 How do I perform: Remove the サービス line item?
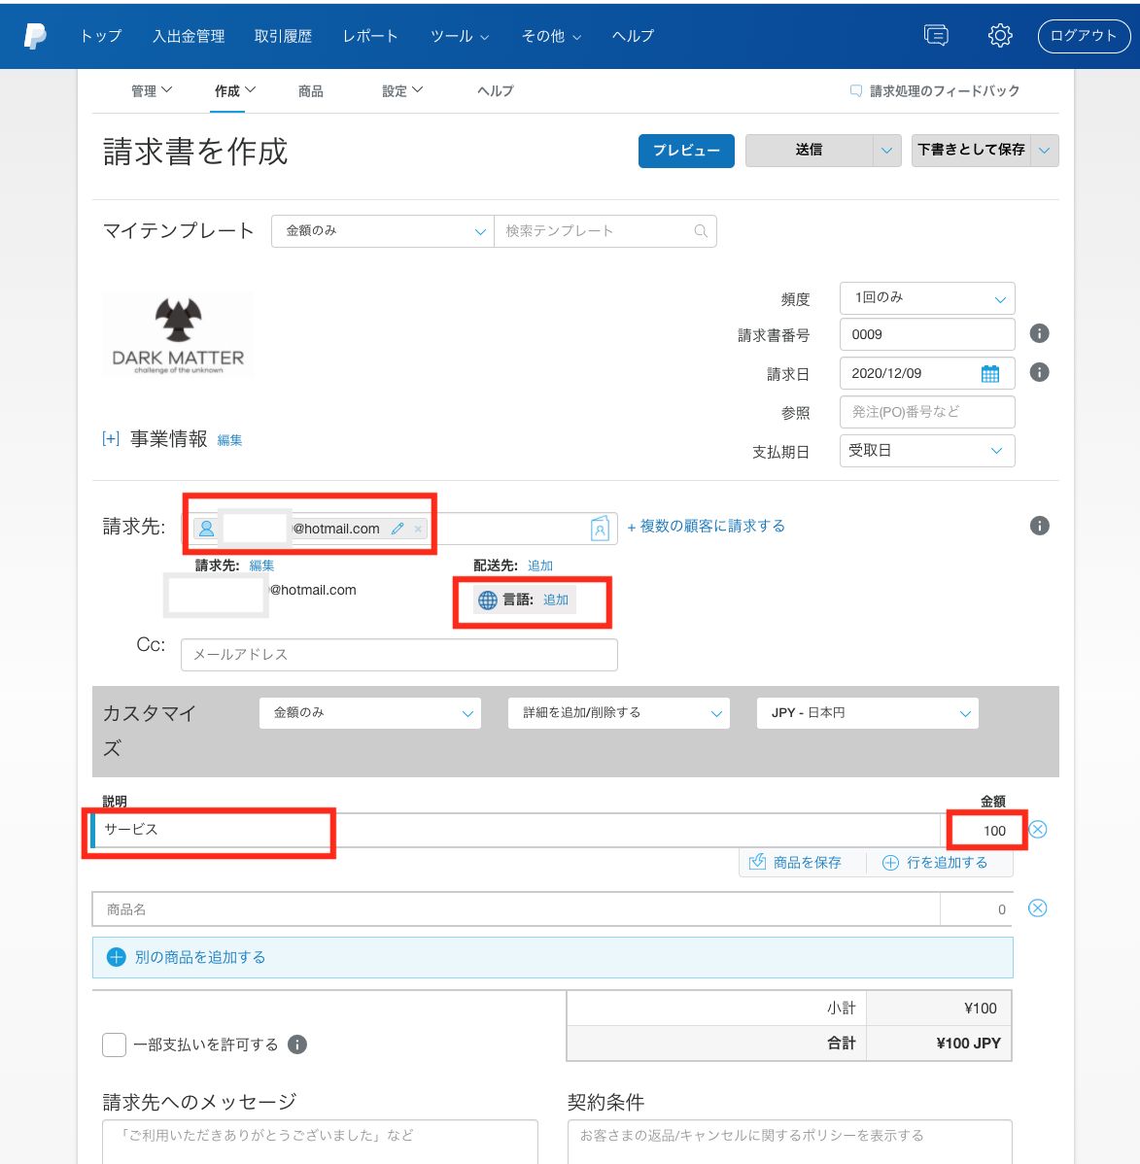tap(1037, 830)
